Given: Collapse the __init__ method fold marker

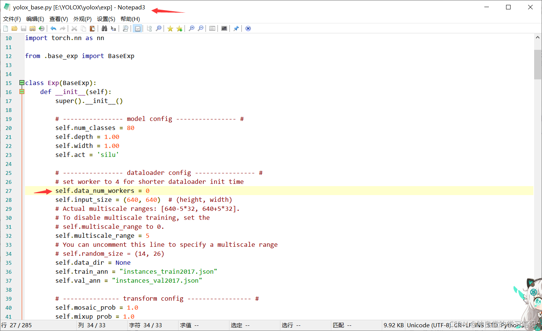Looking at the screenshot, I should pyautogui.click(x=22, y=92).
